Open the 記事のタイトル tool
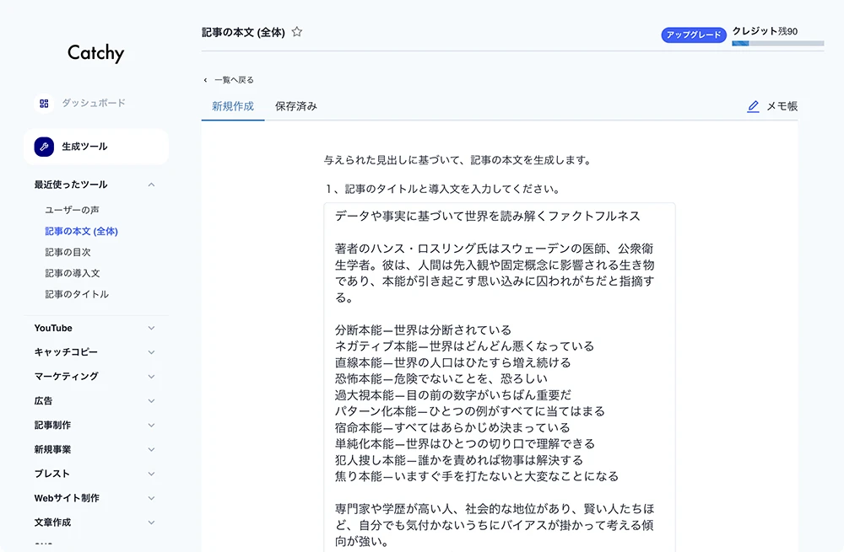Viewport: 844px width, 552px height. (77, 294)
